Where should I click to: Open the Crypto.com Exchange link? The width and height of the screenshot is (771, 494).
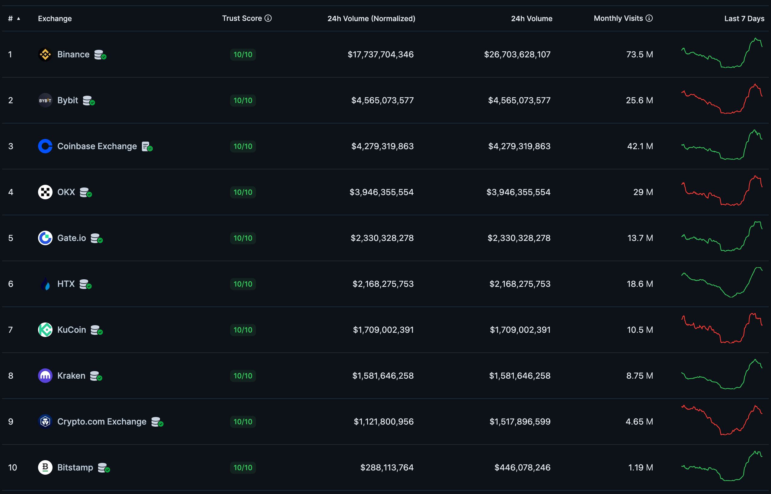coord(102,422)
